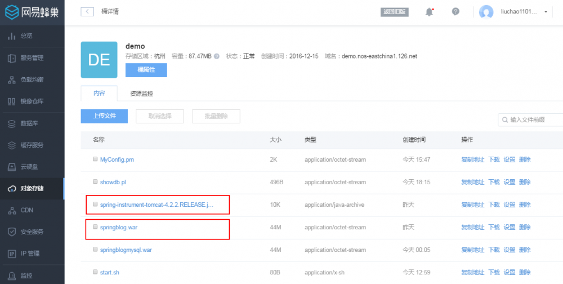The image size is (563, 284).
Task: Click 设置 for springblog.war
Action: [x=509, y=227]
